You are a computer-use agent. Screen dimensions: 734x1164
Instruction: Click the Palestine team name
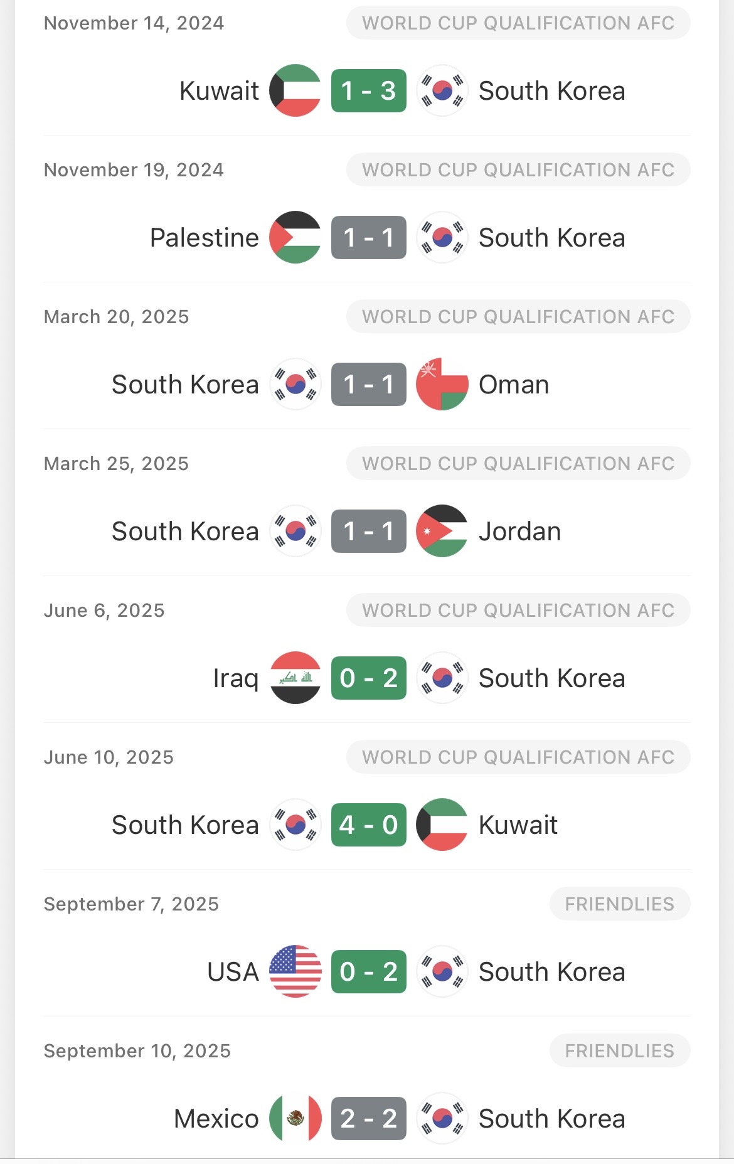pyautogui.click(x=205, y=238)
